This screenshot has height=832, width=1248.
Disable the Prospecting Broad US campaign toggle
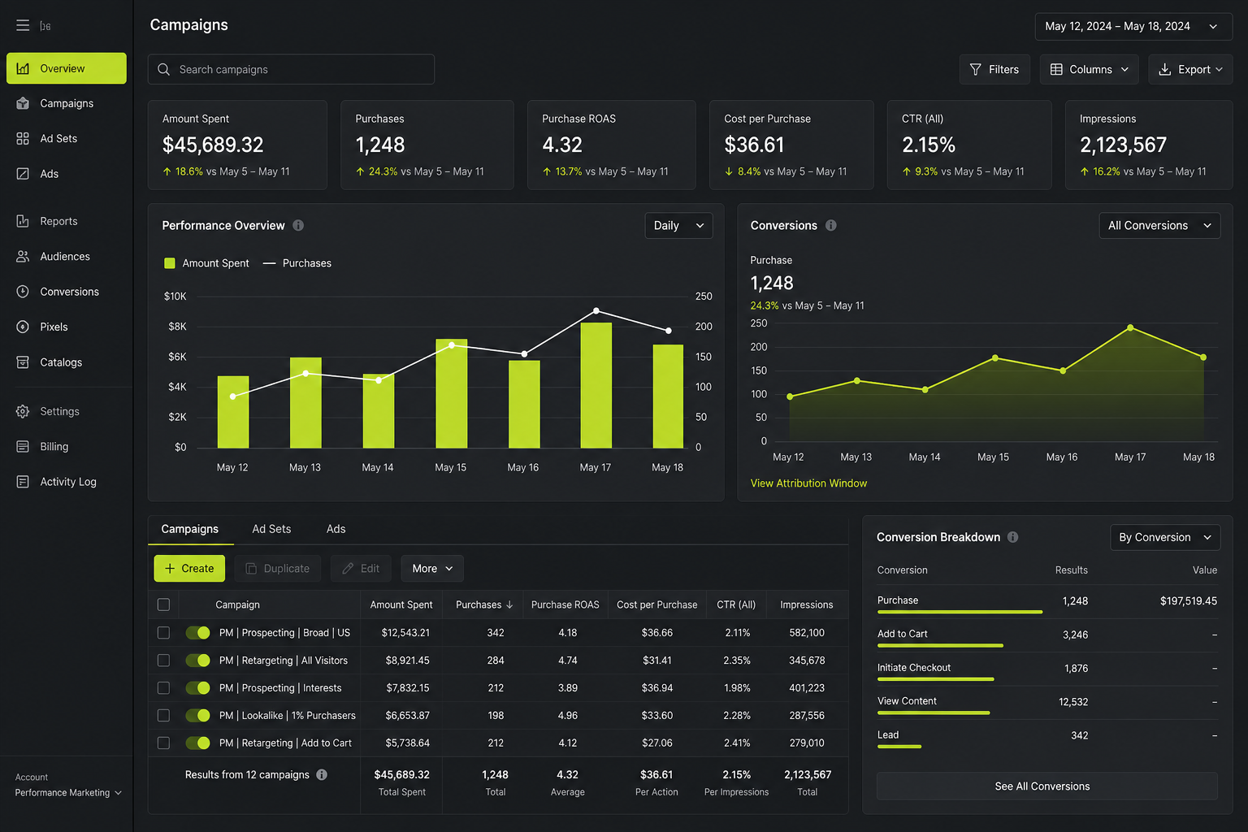click(x=198, y=633)
